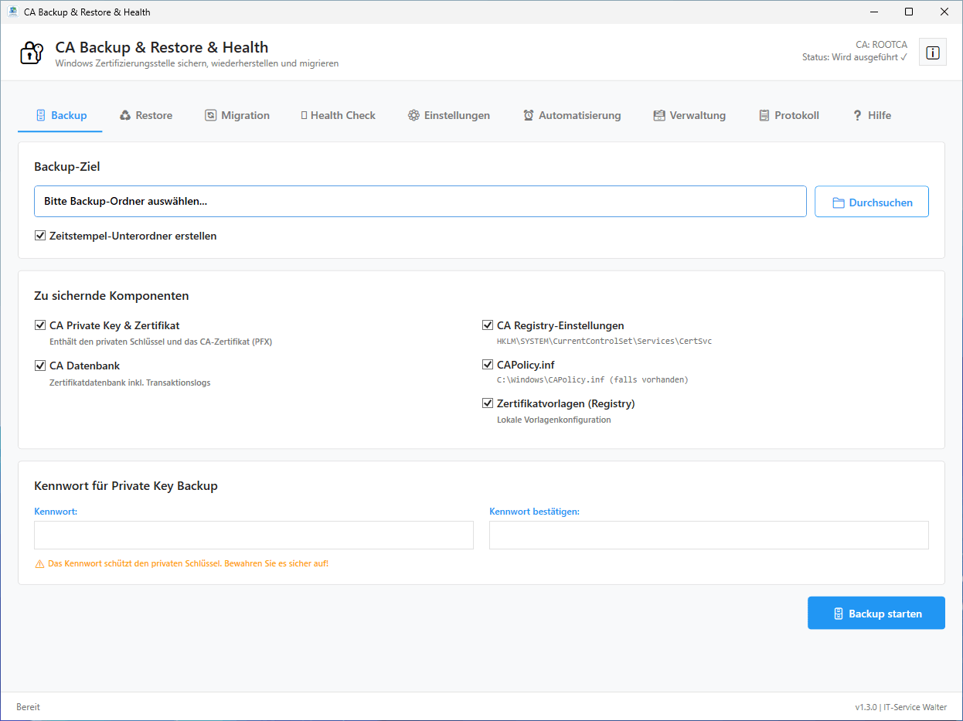Uncheck Zeitstempel-Unterordner erstellen checkbox
Viewport: 963px width, 721px height.
click(x=40, y=236)
